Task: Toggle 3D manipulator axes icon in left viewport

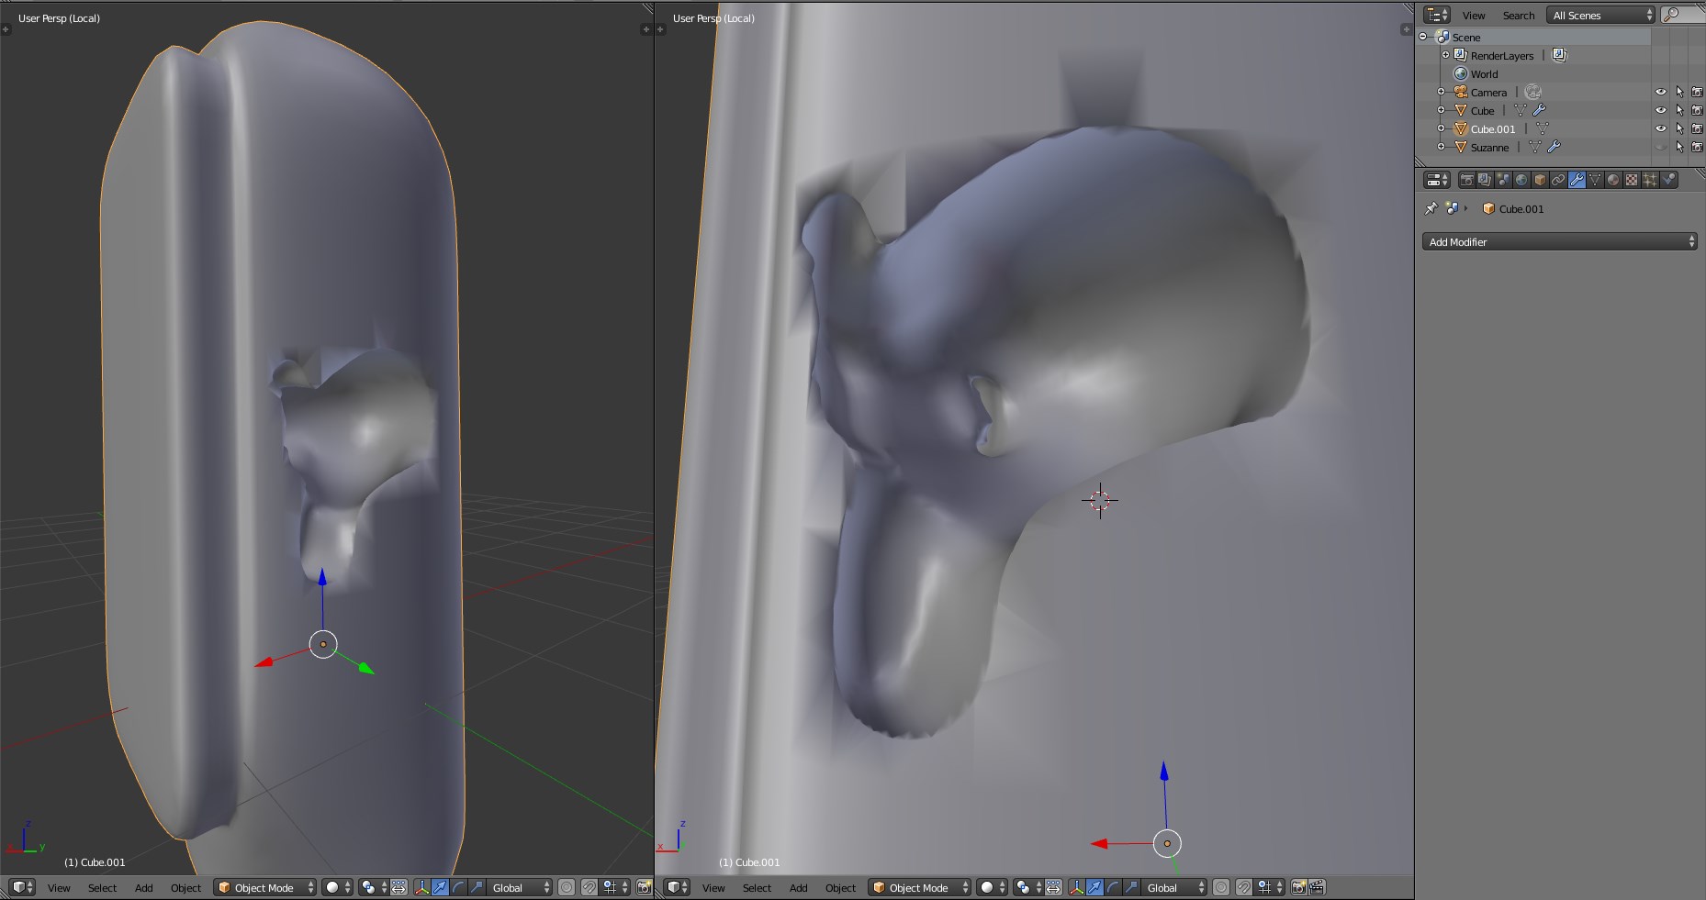Action: click(x=421, y=887)
